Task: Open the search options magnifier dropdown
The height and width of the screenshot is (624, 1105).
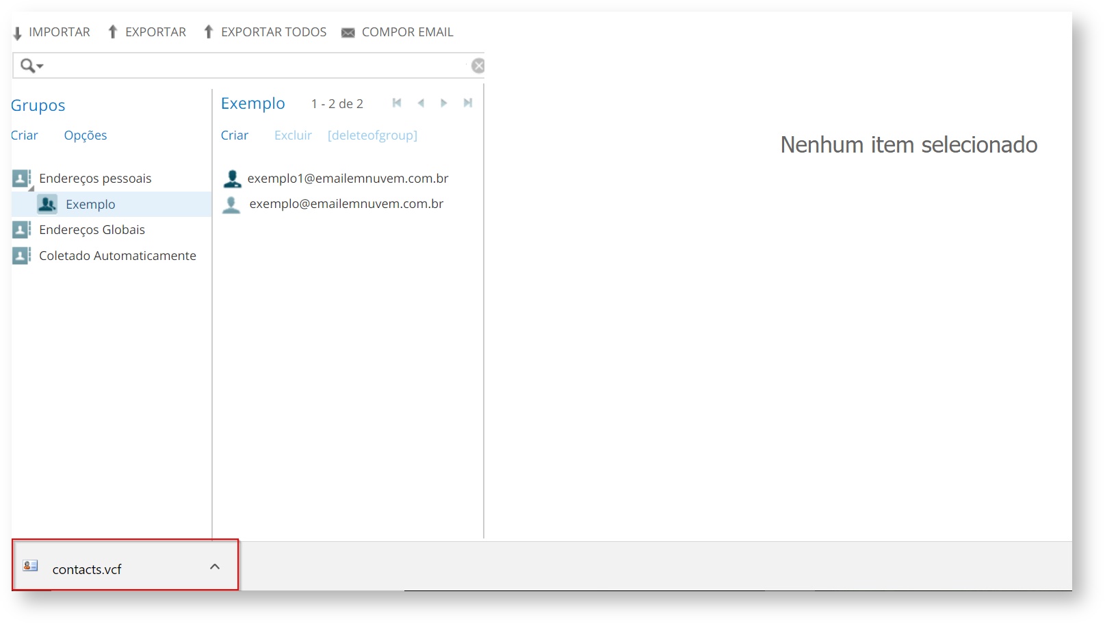Action: (31, 66)
